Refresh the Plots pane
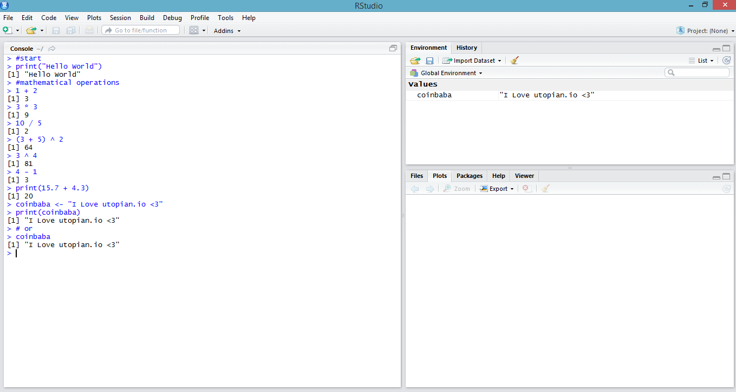The image size is (736, 392). [x=726, y=189]
